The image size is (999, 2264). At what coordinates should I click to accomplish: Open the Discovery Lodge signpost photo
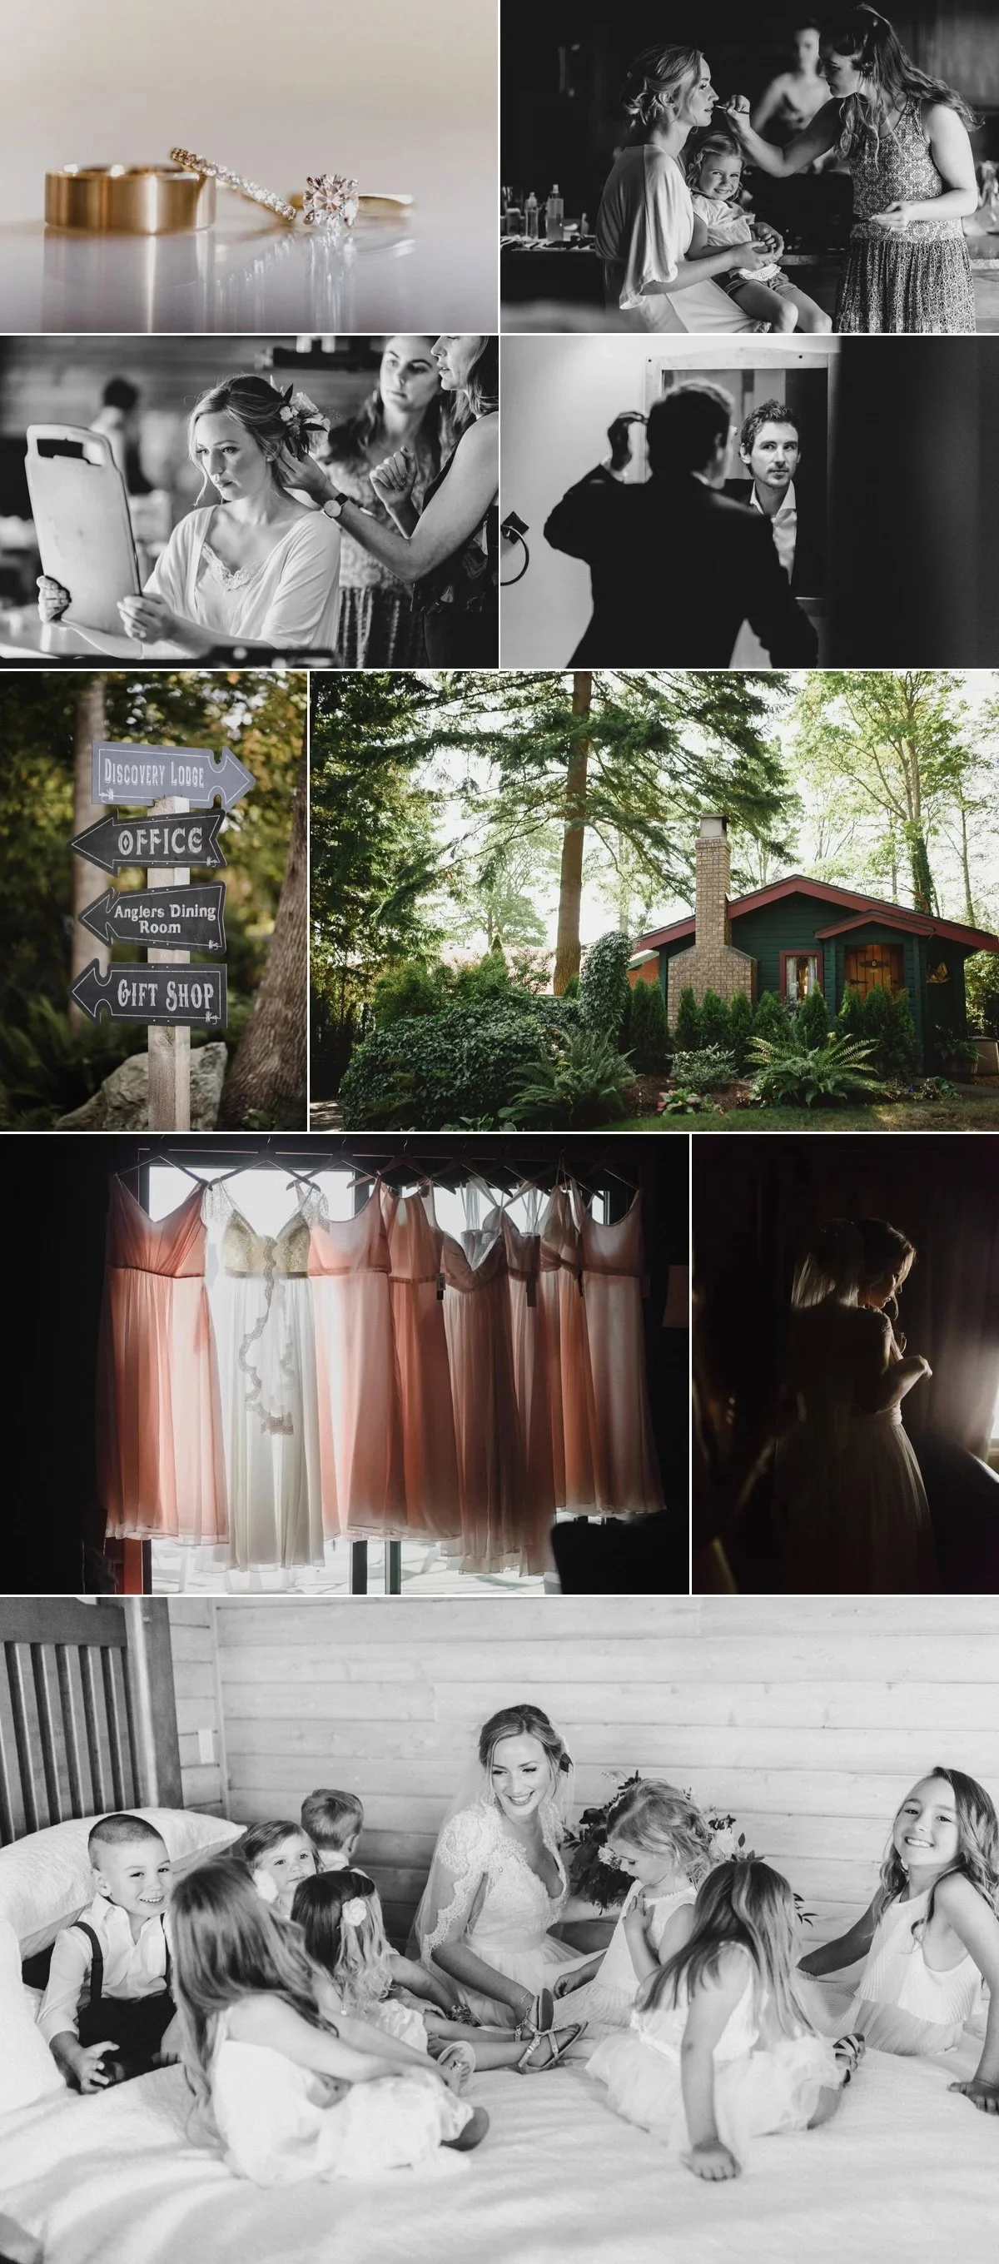click(x=154, y=901)
